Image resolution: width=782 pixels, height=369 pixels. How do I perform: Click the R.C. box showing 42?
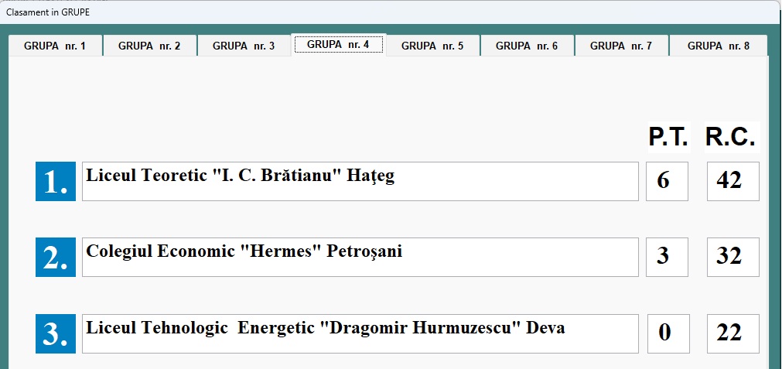(x=732, y=181)
